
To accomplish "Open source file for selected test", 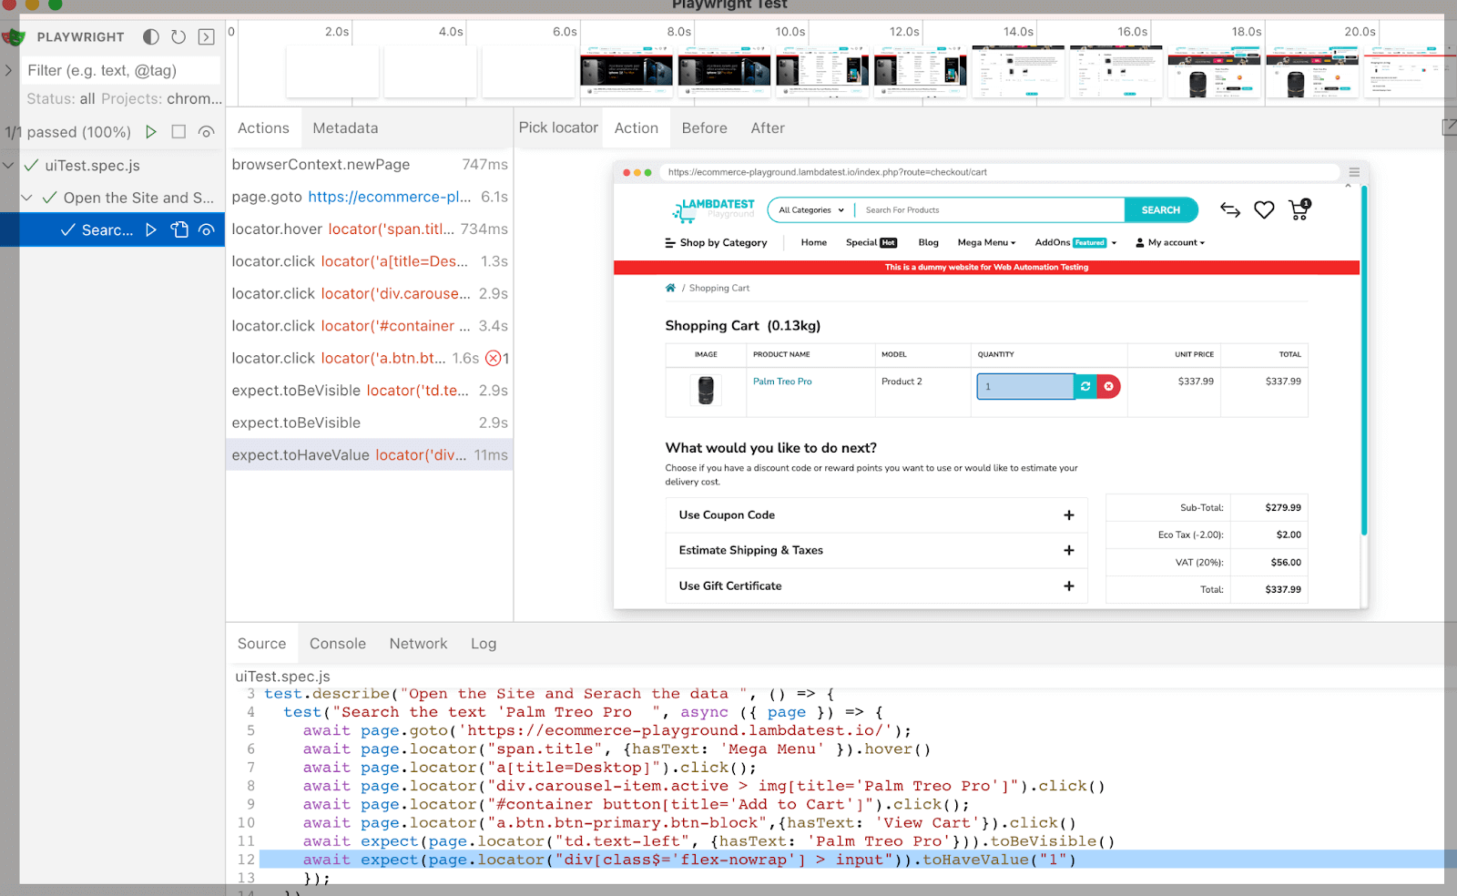I will tap(179, 230).
